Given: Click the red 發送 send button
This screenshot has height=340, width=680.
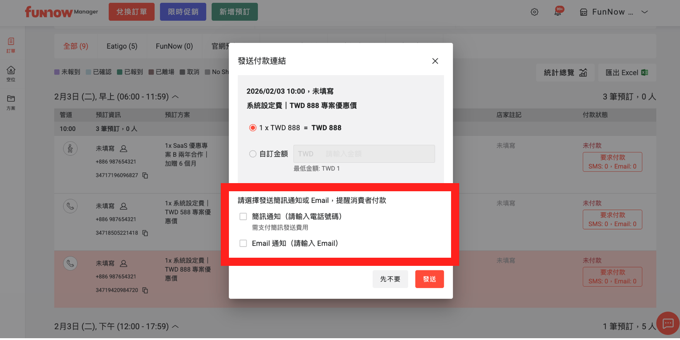Looking at the screenshot, I should pos(429,279).
